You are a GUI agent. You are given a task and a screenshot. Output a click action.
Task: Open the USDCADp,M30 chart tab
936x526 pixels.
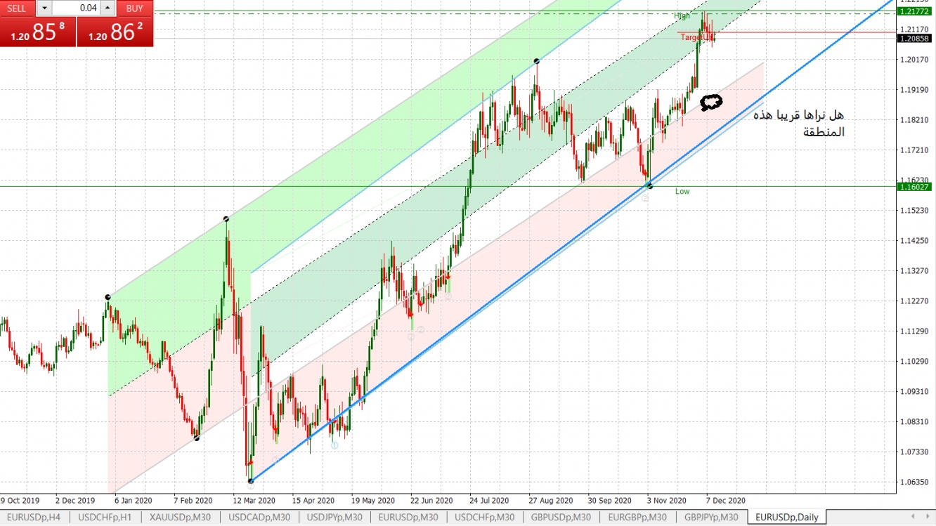coord(258,518)
